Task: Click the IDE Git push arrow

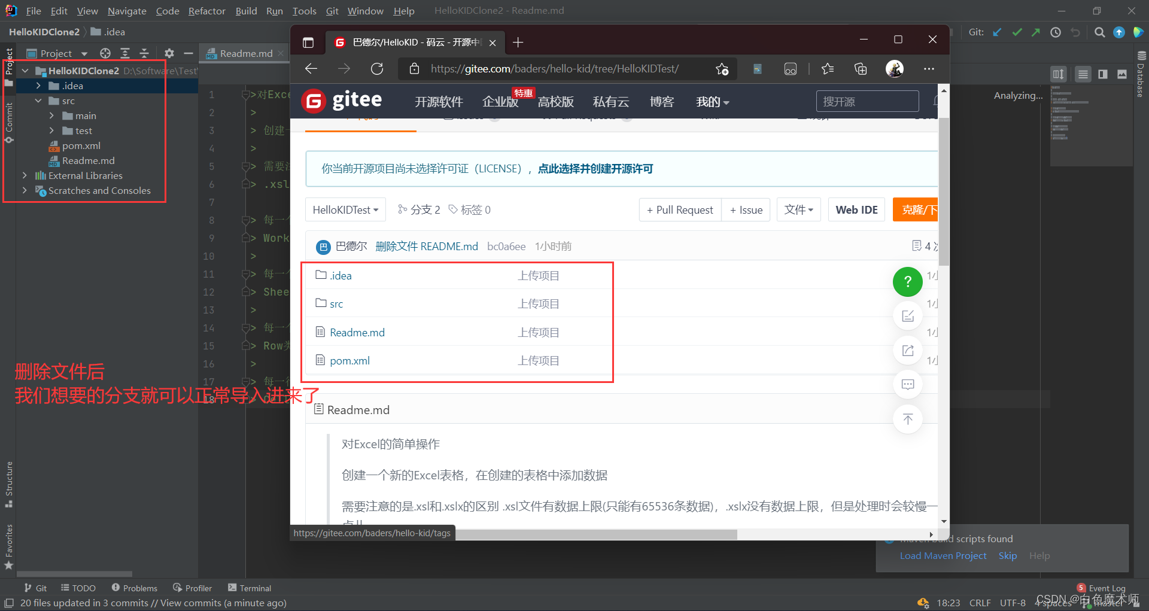Action: [1036, 32]
